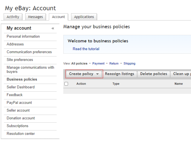191x144 pixels.
Task: Click the Type column header
Action: pos(116,84)
